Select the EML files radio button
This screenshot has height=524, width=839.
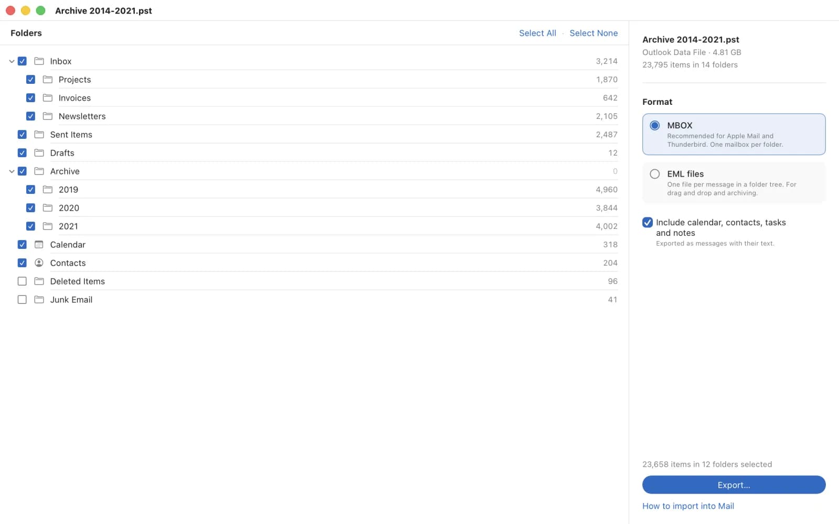[654, 174]
